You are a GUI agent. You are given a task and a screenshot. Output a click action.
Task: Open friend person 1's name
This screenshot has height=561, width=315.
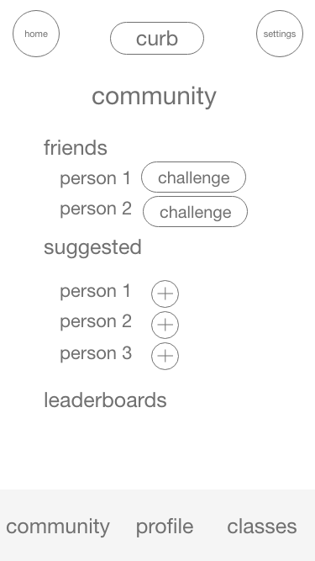pyautogui.click(x=96, y=178)
